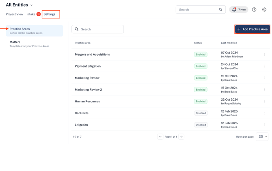Select the Marketing Review practice area name
This screenshot has width=272, height=171.
pos(87,78)
